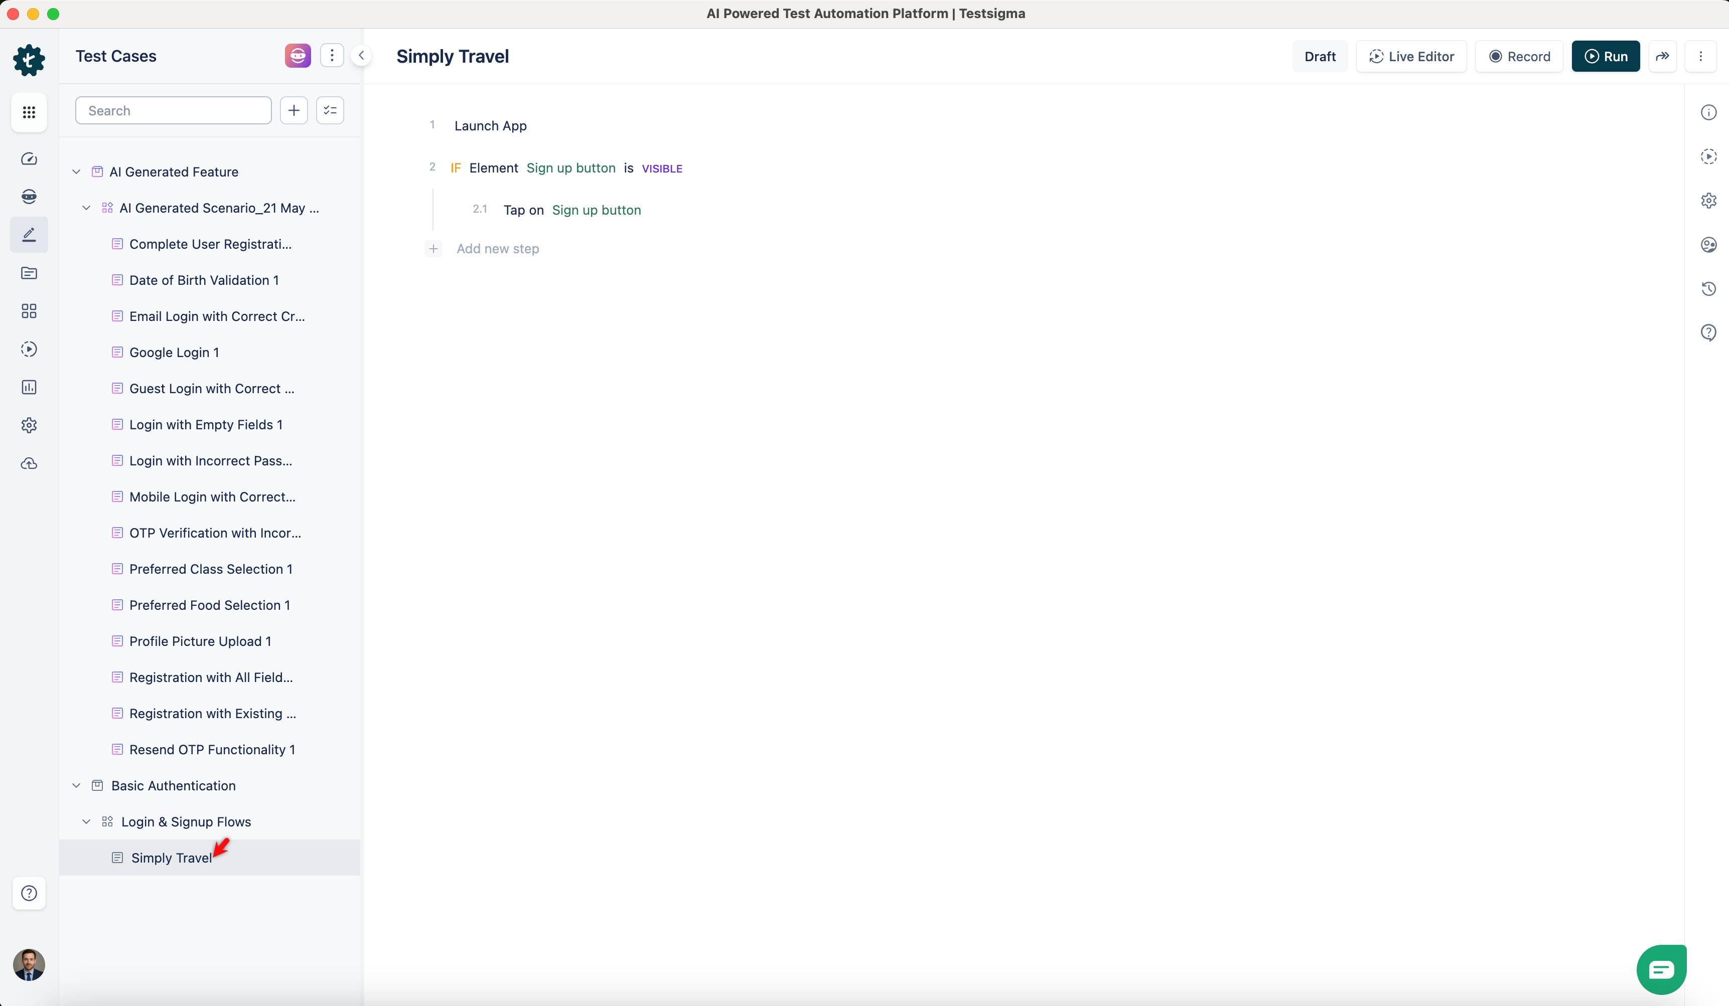1729x1006 pixels.
Task: Open the test data folder icon in sidebar
Action: point(29,273)
